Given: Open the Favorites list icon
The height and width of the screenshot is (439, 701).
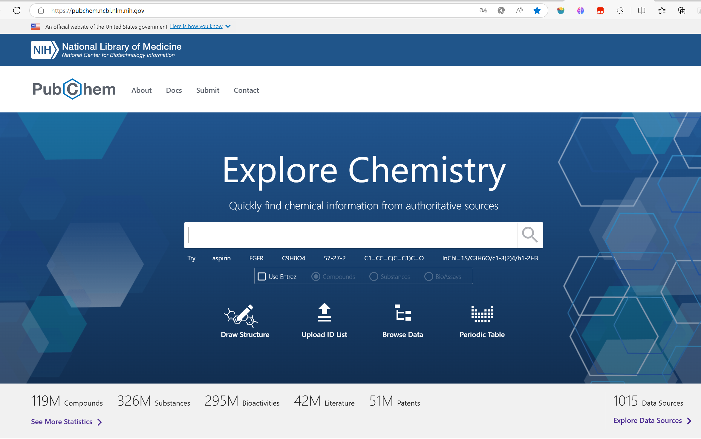Looking at the screenshot, I should pos(662,10).
